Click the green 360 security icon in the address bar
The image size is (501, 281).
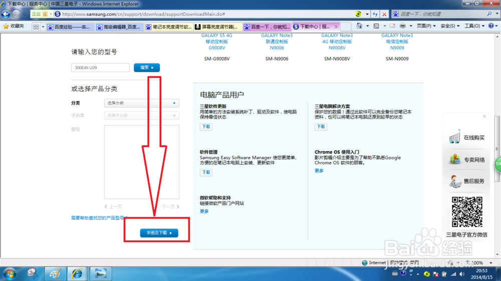pos(359,14)
